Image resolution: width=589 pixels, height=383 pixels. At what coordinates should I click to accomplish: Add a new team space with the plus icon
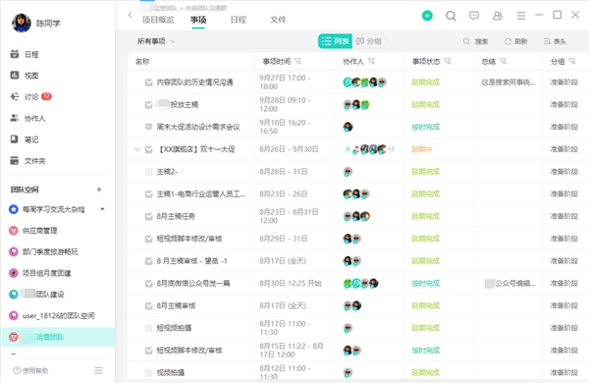point(99,190)
